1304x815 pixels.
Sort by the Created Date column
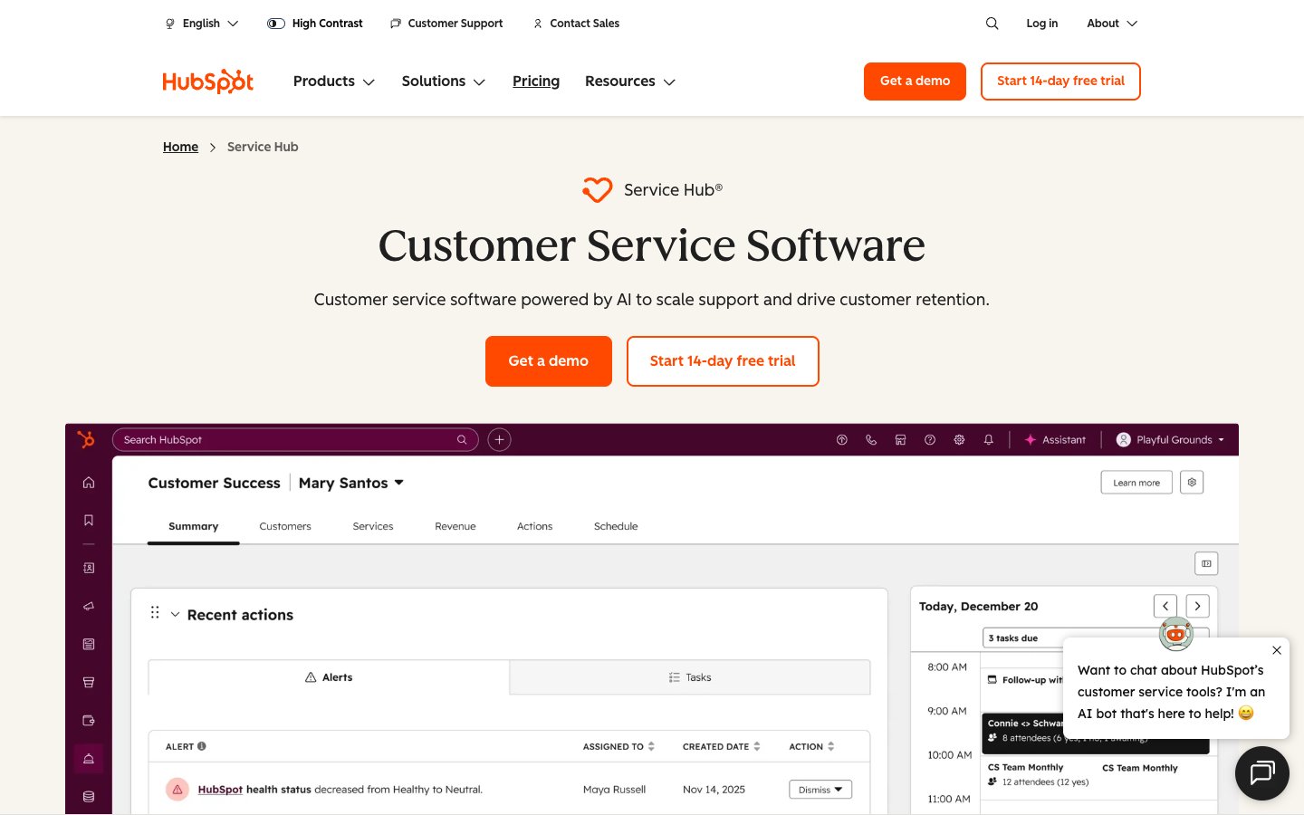pos(721,747)
